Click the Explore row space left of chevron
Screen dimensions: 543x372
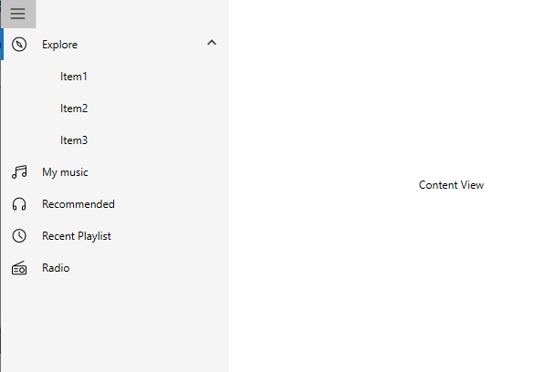[142, 45]
